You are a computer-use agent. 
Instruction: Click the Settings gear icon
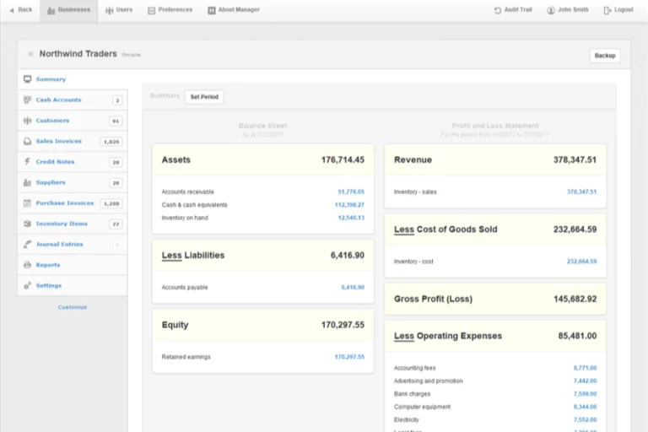[27, 286]
